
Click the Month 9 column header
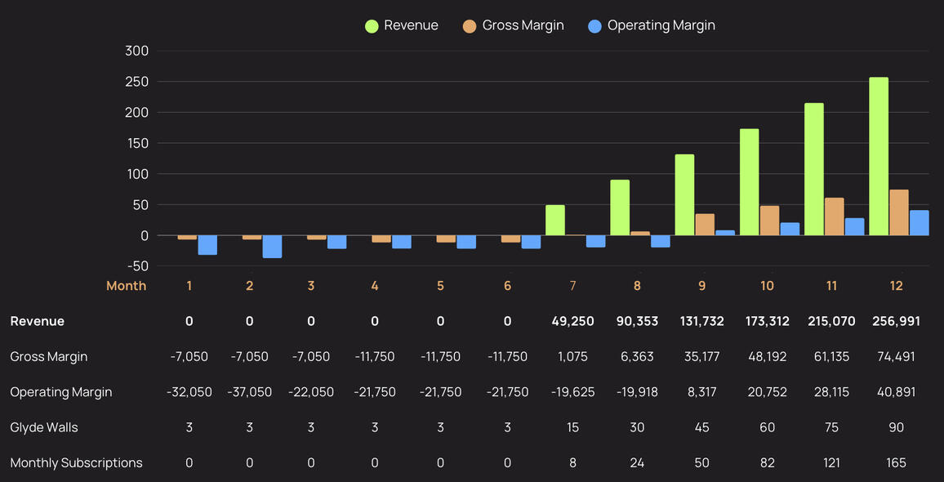[702, 286]
